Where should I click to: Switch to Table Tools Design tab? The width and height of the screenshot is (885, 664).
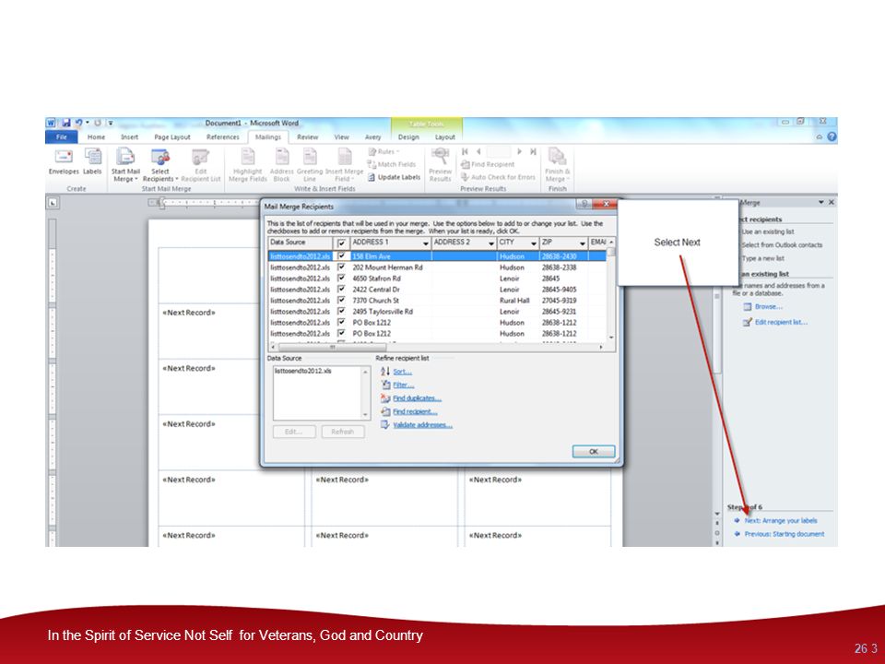click(408, 137)
